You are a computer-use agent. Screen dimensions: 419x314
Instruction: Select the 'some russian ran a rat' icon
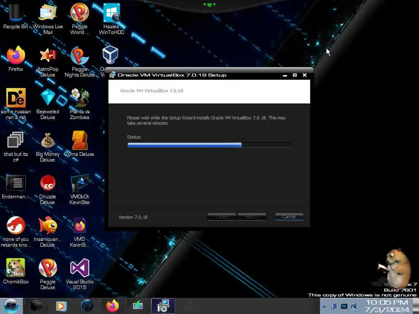16,103
